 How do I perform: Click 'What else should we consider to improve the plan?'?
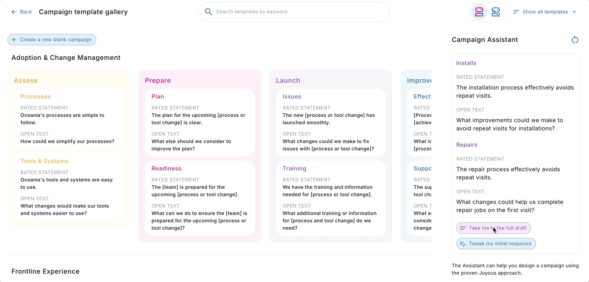191,145
